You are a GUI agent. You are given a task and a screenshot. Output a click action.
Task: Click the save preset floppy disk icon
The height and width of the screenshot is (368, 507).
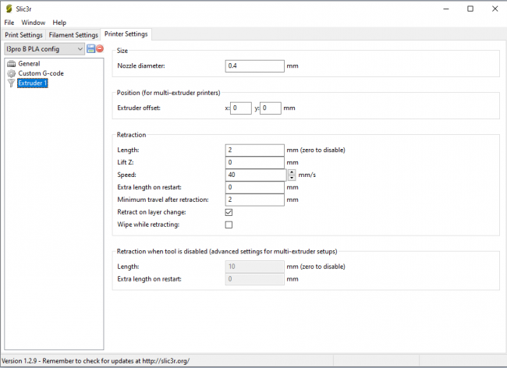[x=91, y=49]
